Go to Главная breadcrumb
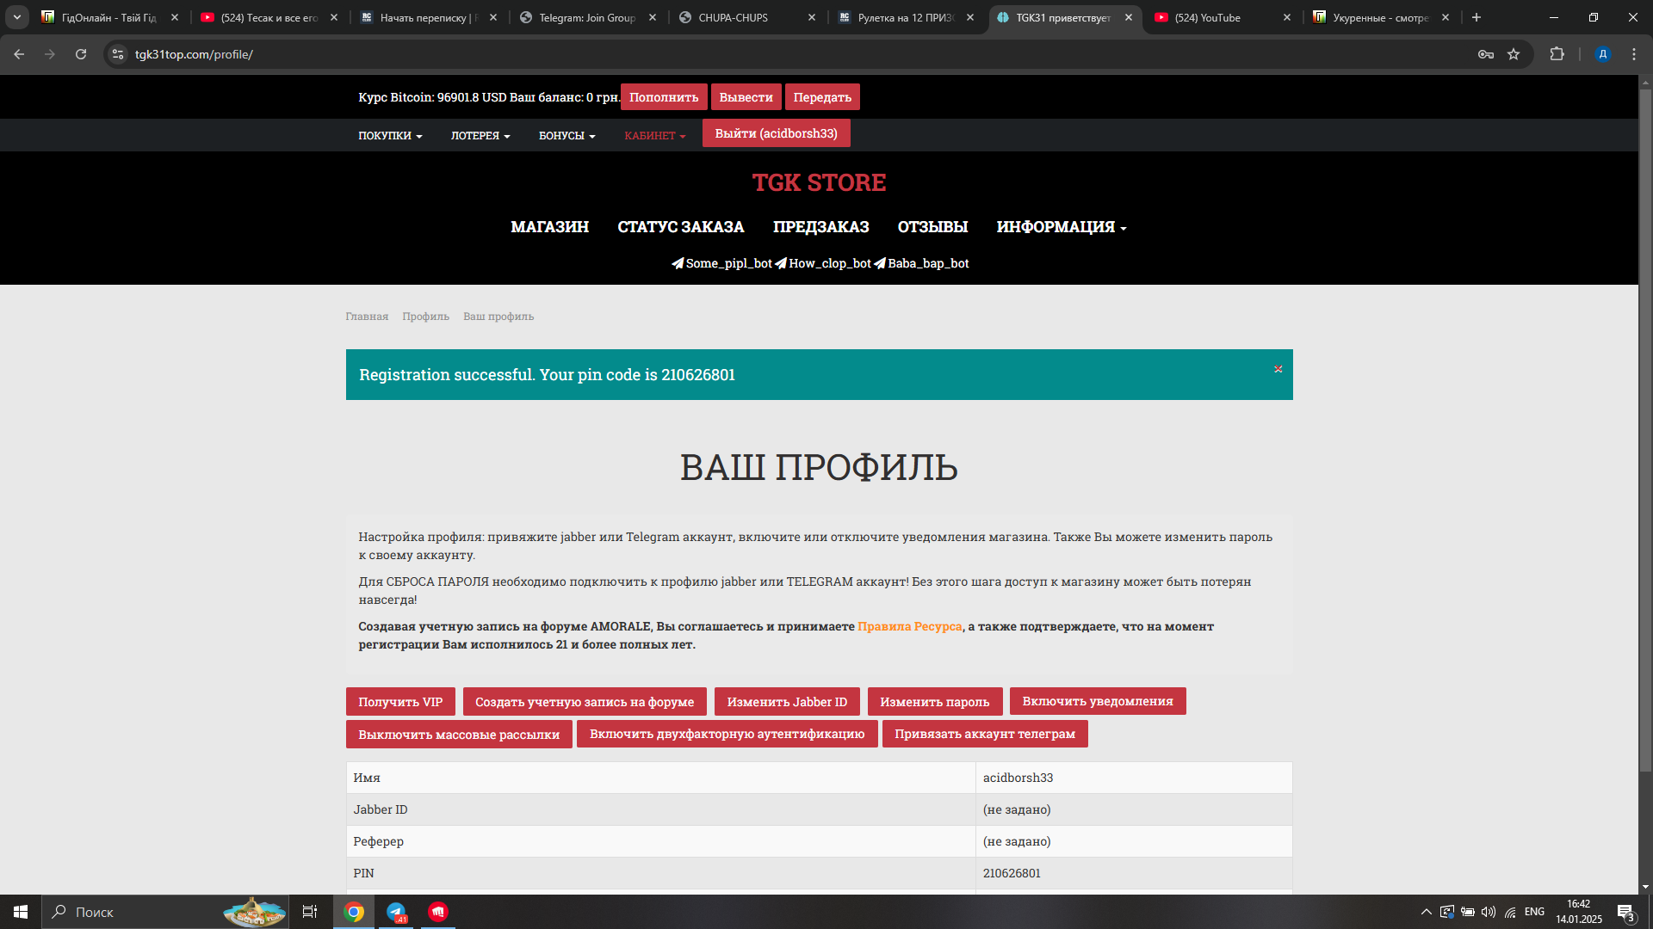This screenshot has width=1653, height=929. 367,317
